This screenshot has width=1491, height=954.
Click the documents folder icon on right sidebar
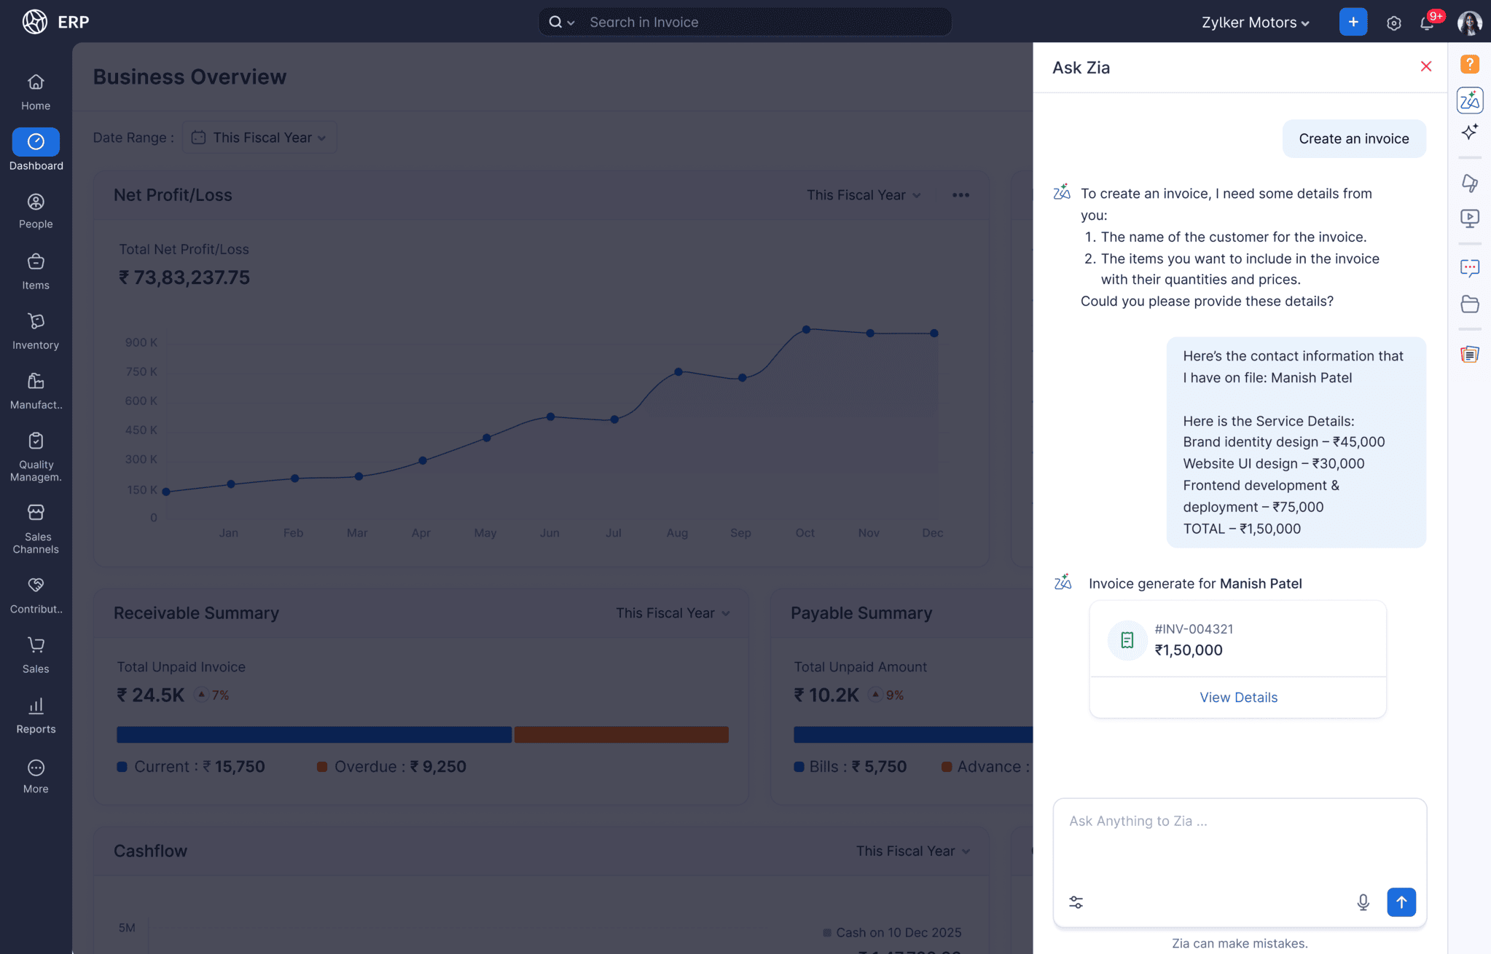pyautogui.click(x=1470, y=304)
